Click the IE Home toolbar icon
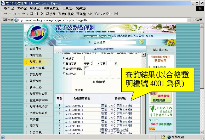 point(41,14)
